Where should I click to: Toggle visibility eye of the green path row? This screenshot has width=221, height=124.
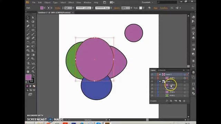[152, 95]
